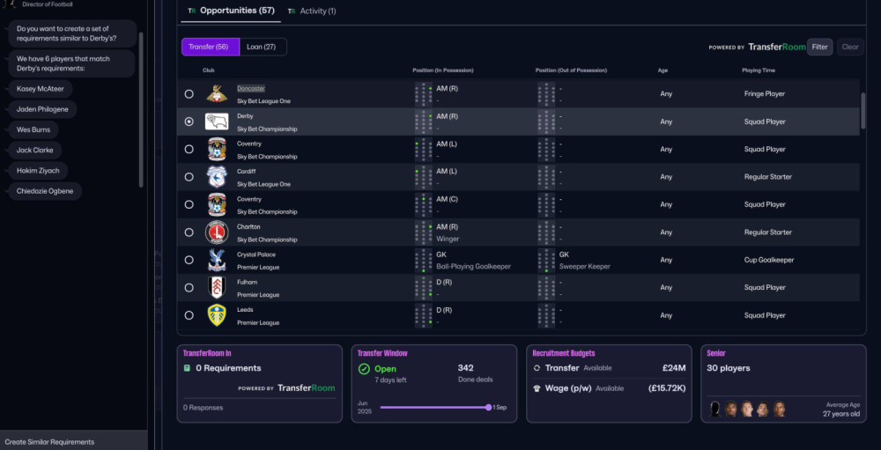Click the Derby club crest icon
The height and width of the screenshot is (450, 881).
coord(217,122)
